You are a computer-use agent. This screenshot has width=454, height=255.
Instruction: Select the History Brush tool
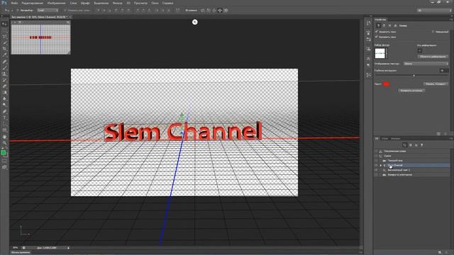point(4,80)
